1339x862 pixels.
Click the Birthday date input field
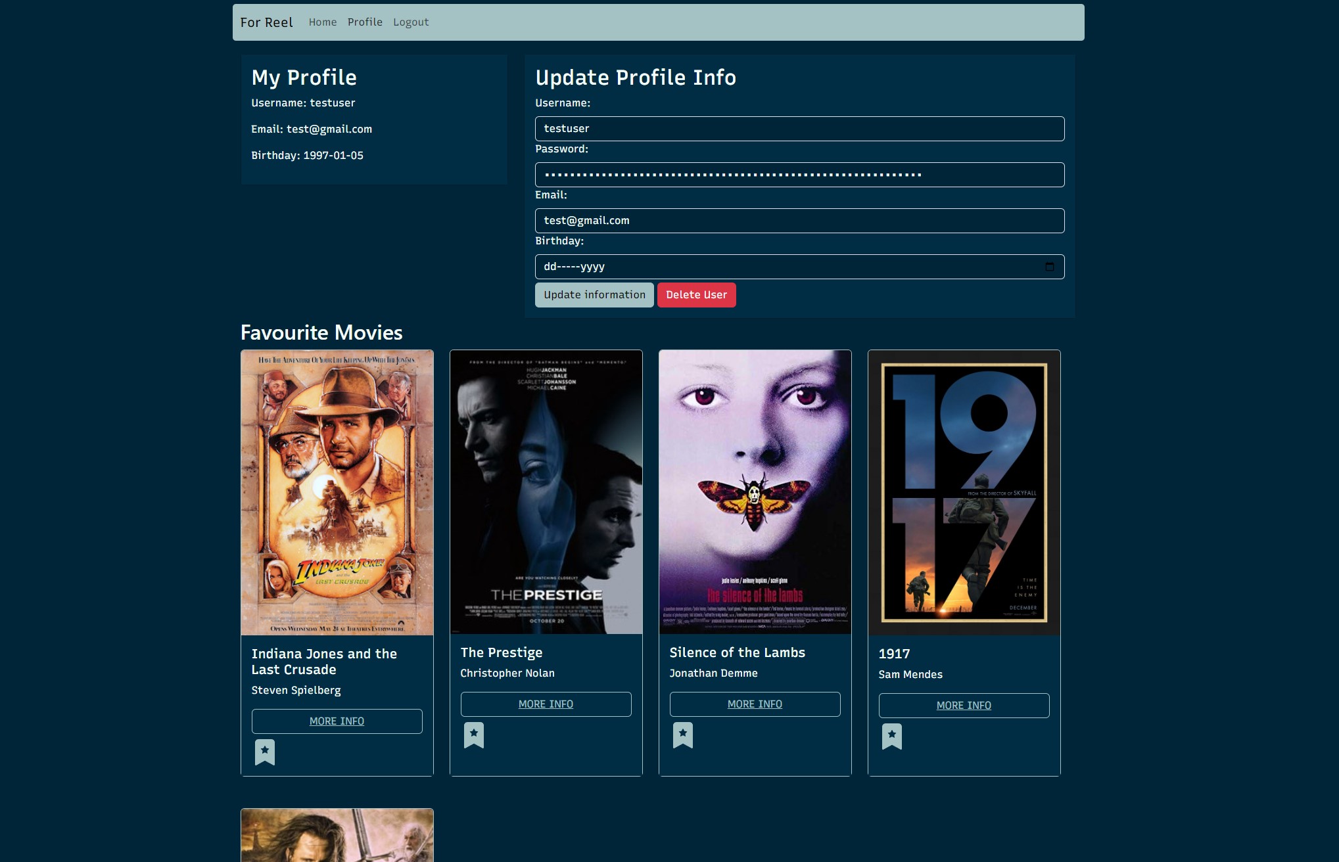click(799, 267)
